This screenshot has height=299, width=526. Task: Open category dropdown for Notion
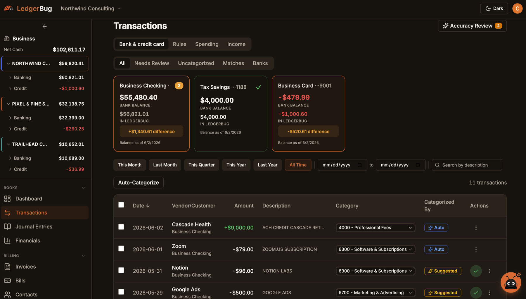pyautogui.click(x=376, y=271)
